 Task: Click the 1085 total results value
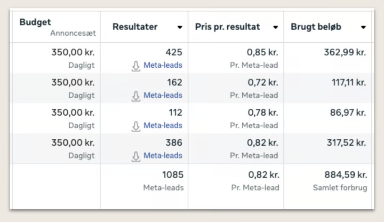tap(172, 175)
